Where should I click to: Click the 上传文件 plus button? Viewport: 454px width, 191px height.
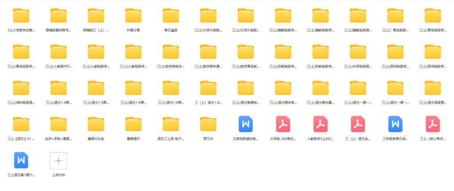click(59, 160)
